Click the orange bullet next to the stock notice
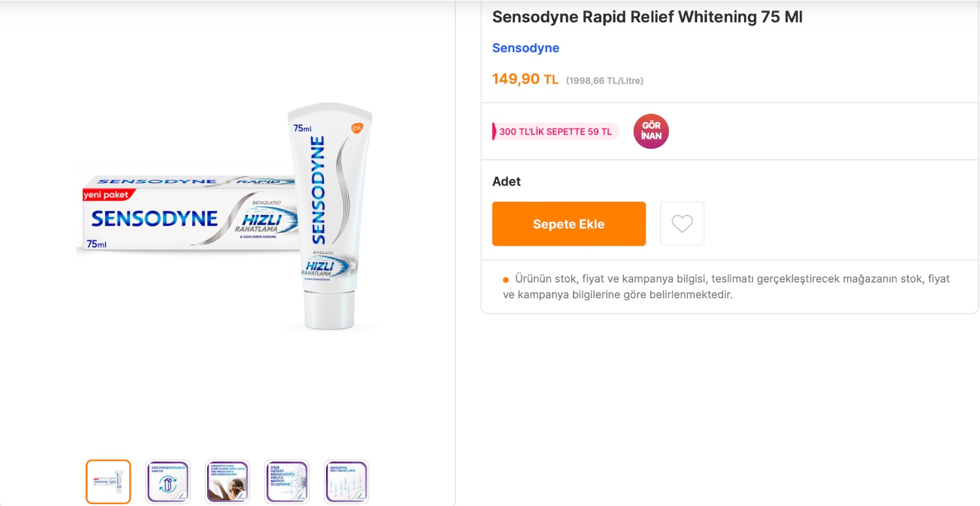Viewport: 980px width, 506px height. tap(504, 278)
